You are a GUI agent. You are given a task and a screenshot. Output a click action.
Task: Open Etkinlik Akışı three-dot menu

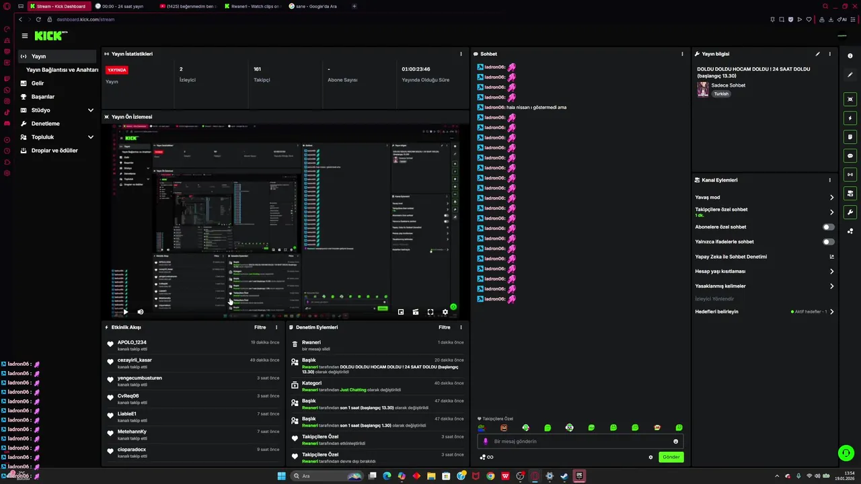pos(276,327)
